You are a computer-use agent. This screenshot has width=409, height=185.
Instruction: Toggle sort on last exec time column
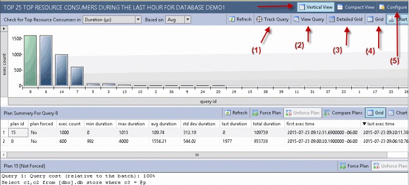tap(385, 124)
